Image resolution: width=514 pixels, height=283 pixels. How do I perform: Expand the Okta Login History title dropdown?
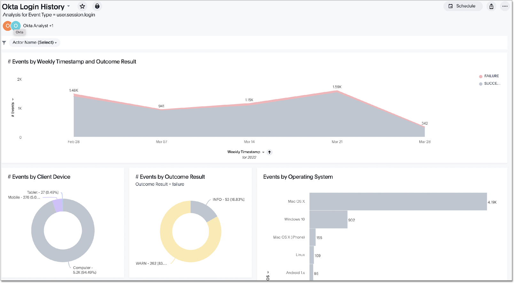tap(68, 6)
